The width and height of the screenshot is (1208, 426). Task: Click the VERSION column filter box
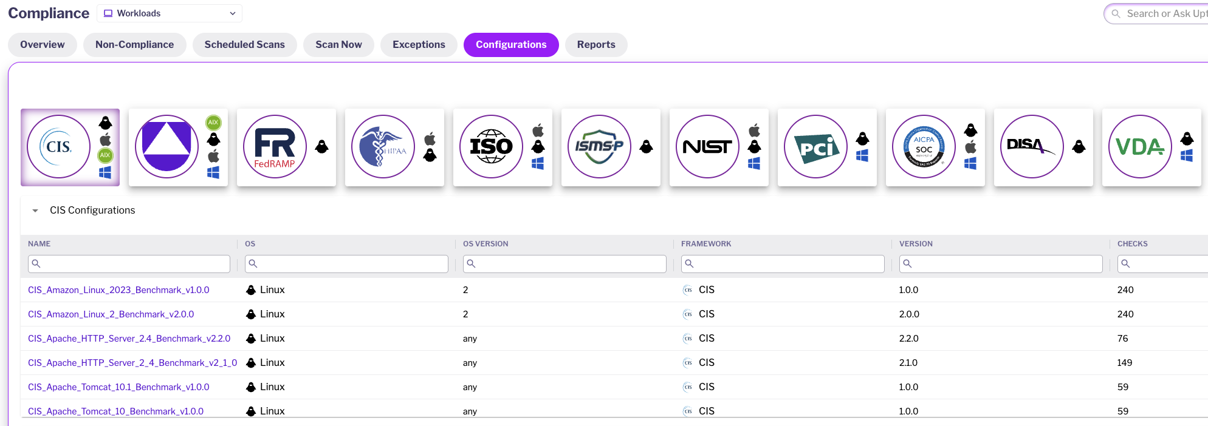pos(1001,264)
